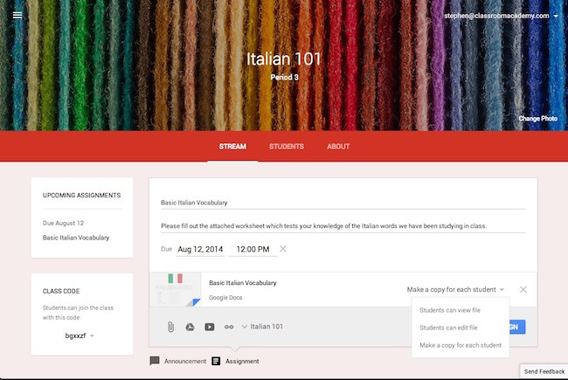Add a YouTube video to assignment
The width and height of the screenshot is (568, 380).
(x=210, y=327)
